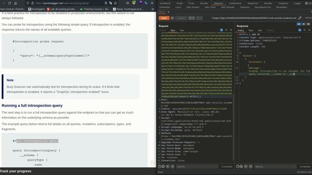
Task: Show more bookmarks with chevron
Action: (x=153, y=9)
